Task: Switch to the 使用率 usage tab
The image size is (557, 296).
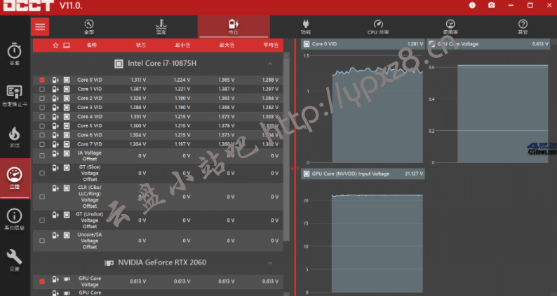Action: [450, 27]
